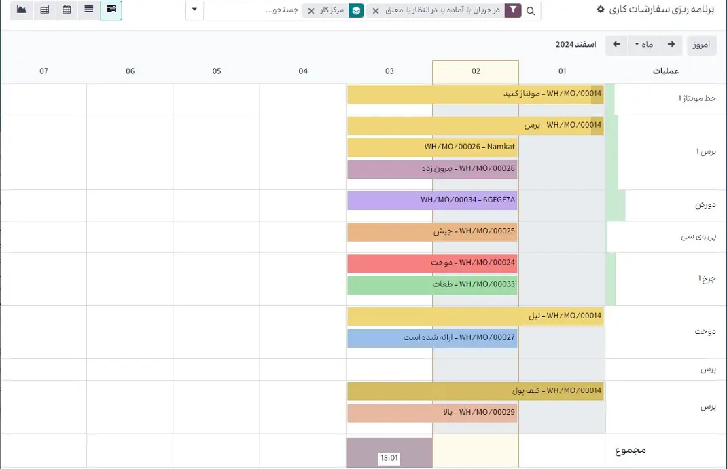Open settings gear beside page title
This screenshot has height=469, width=727.
coord(600,10)
